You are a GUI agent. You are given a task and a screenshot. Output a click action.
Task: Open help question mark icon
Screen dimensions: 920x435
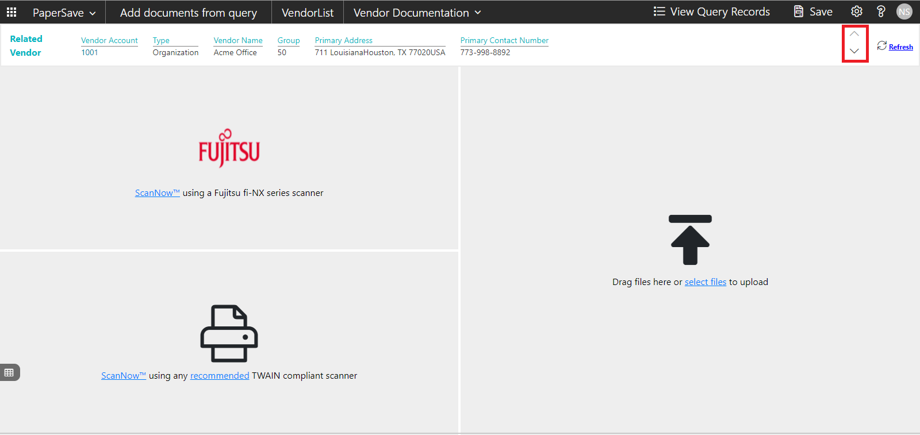880,11
